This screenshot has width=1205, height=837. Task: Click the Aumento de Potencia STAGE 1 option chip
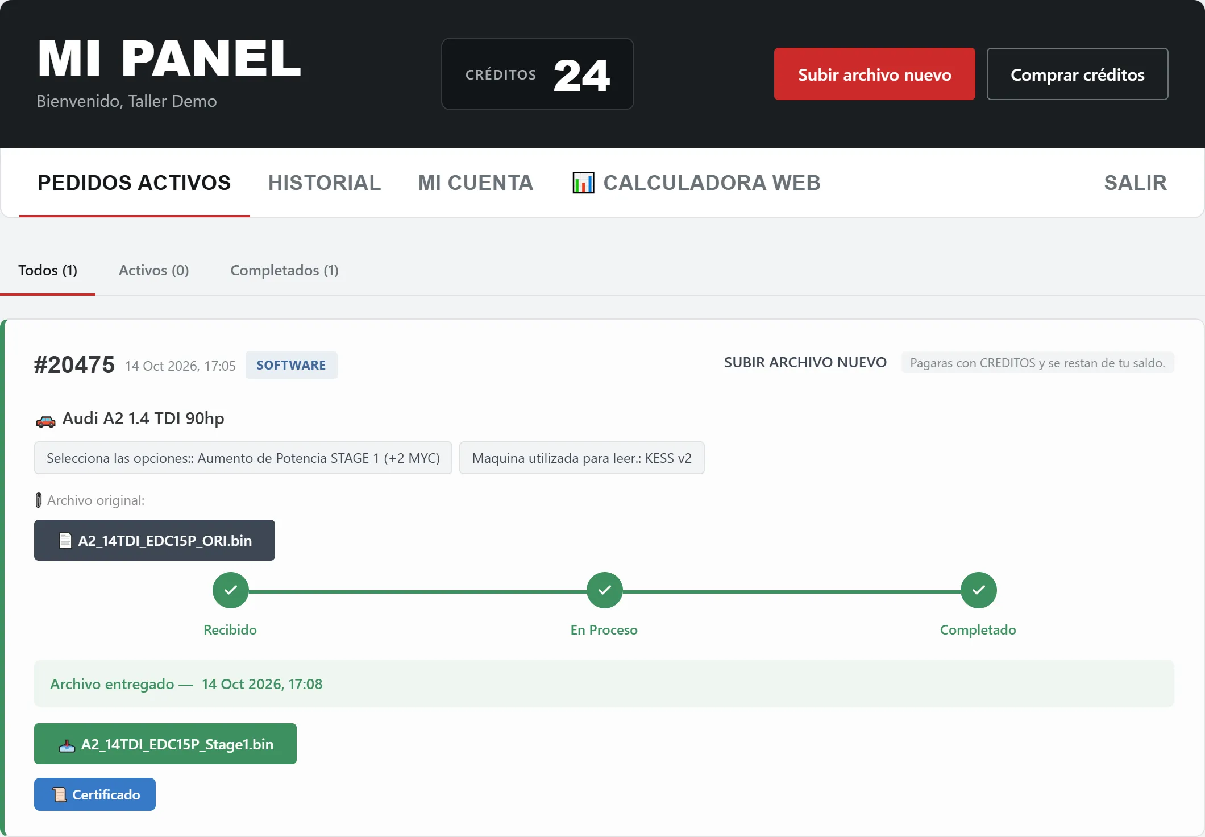[x=243, y=458]
